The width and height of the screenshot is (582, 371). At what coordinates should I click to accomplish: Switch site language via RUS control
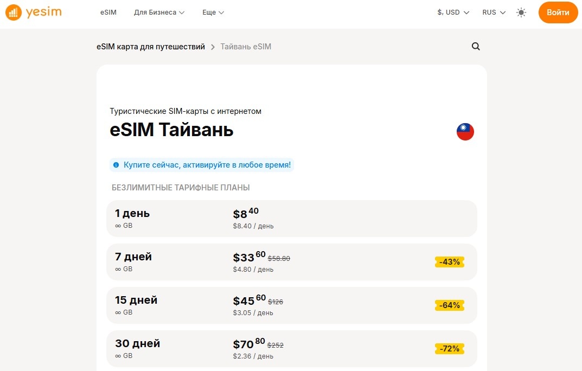[493, 11]
